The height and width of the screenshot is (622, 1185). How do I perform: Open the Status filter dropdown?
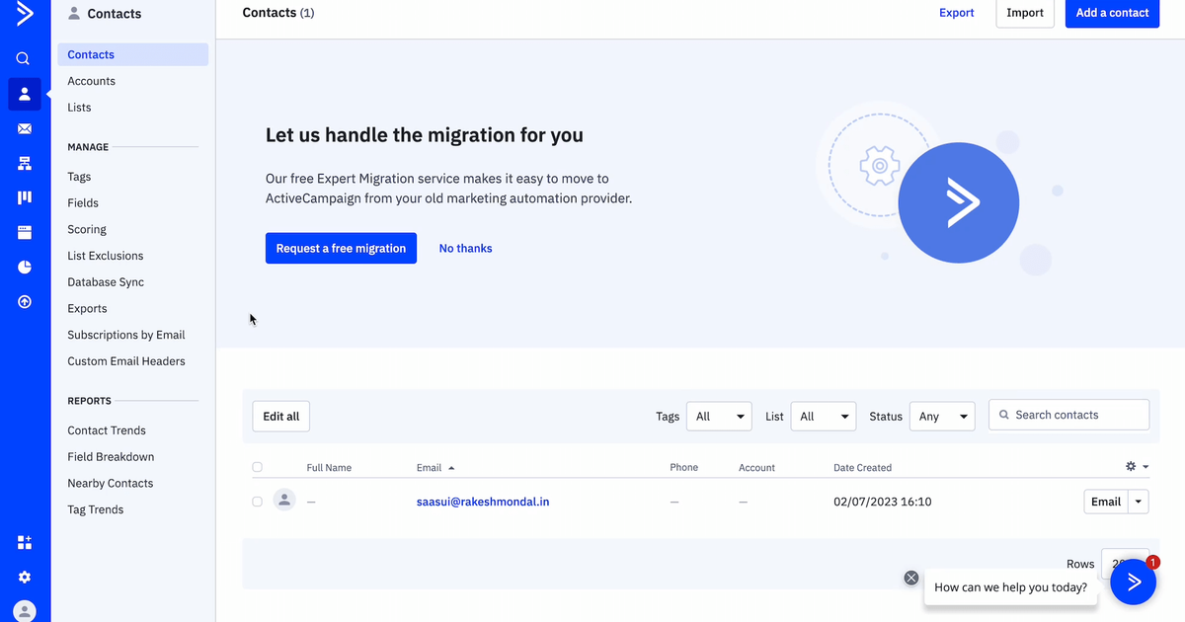[x=942, y=417]
